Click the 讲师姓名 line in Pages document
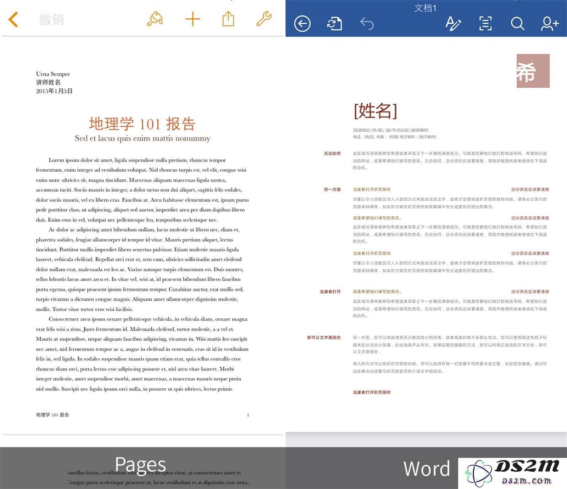 [x=48, y=82]
